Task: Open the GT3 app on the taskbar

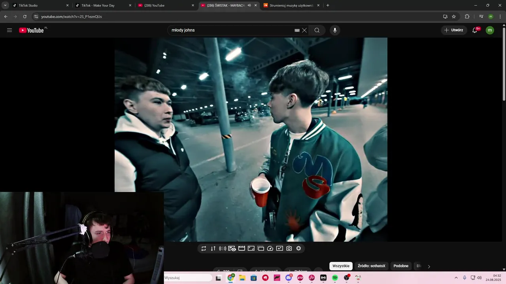Action: tap(300, 278)
